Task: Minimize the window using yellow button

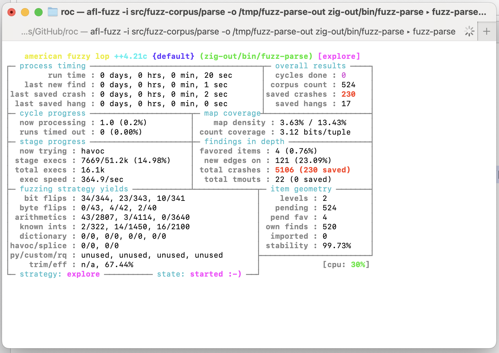Action: (x=25, y=12)
